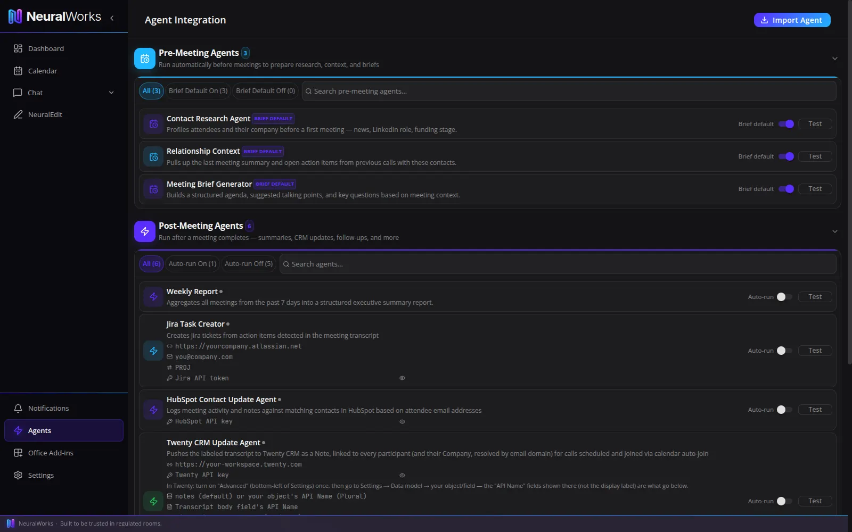Filter by Brief Default Off (0)

[265, 91]
